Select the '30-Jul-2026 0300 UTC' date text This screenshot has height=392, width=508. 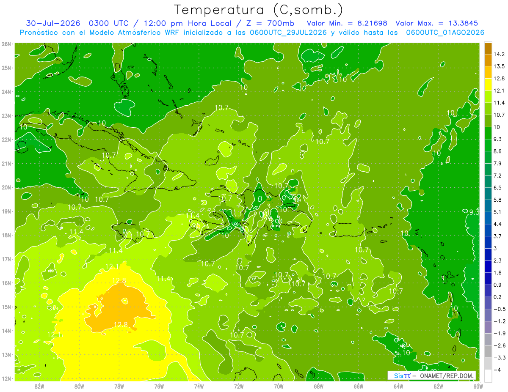(77, 23)
